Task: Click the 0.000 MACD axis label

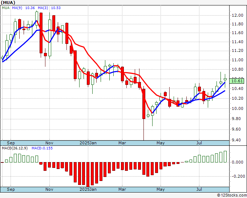Action: point(238,162)
